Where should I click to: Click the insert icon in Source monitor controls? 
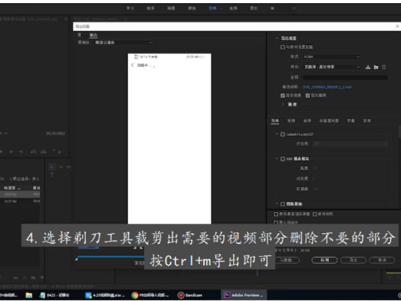33,152
